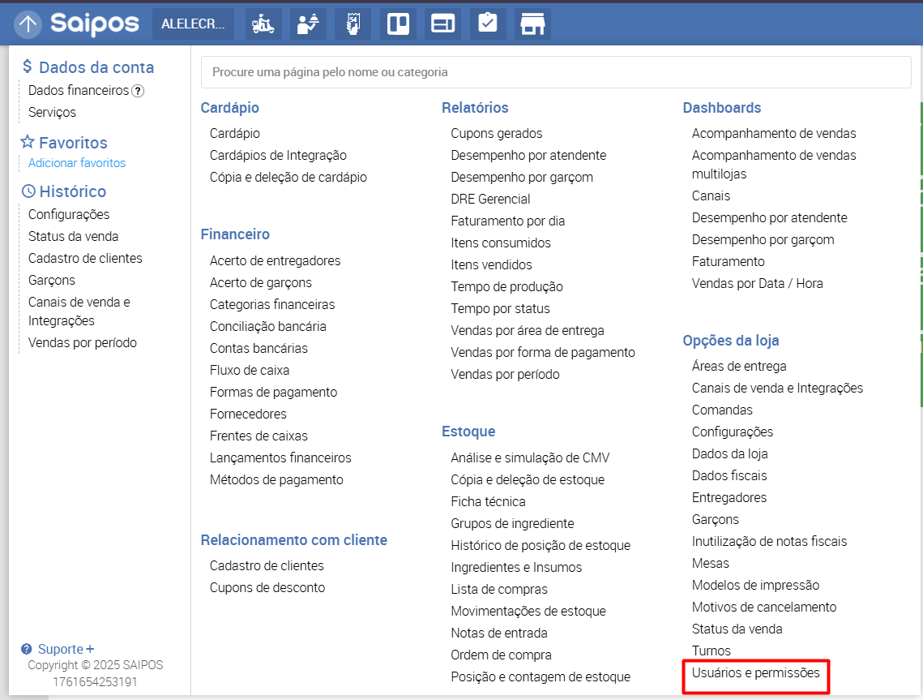Screen dimensions: 923x700
Task: Click the hand holding receipt icon
Action: (x=353, y=24)
